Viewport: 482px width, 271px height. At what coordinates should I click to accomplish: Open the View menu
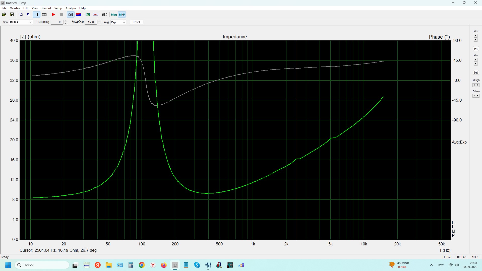[35, 8]
